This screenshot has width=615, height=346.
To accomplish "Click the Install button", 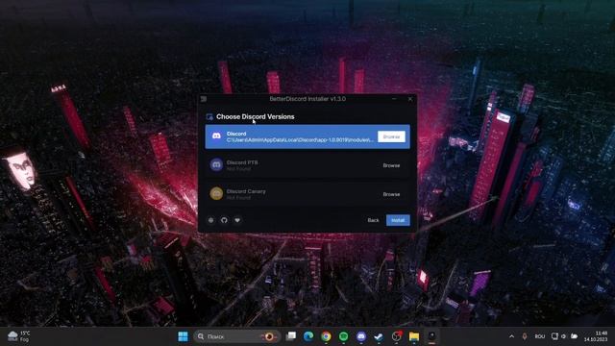I will 398,220.
